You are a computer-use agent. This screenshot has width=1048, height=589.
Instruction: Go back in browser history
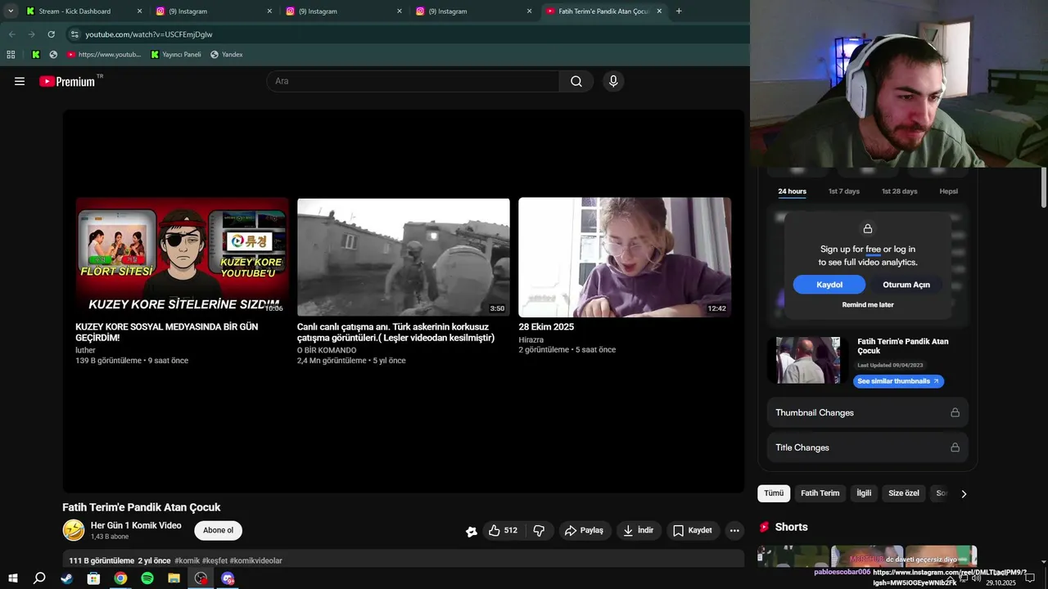11,34
